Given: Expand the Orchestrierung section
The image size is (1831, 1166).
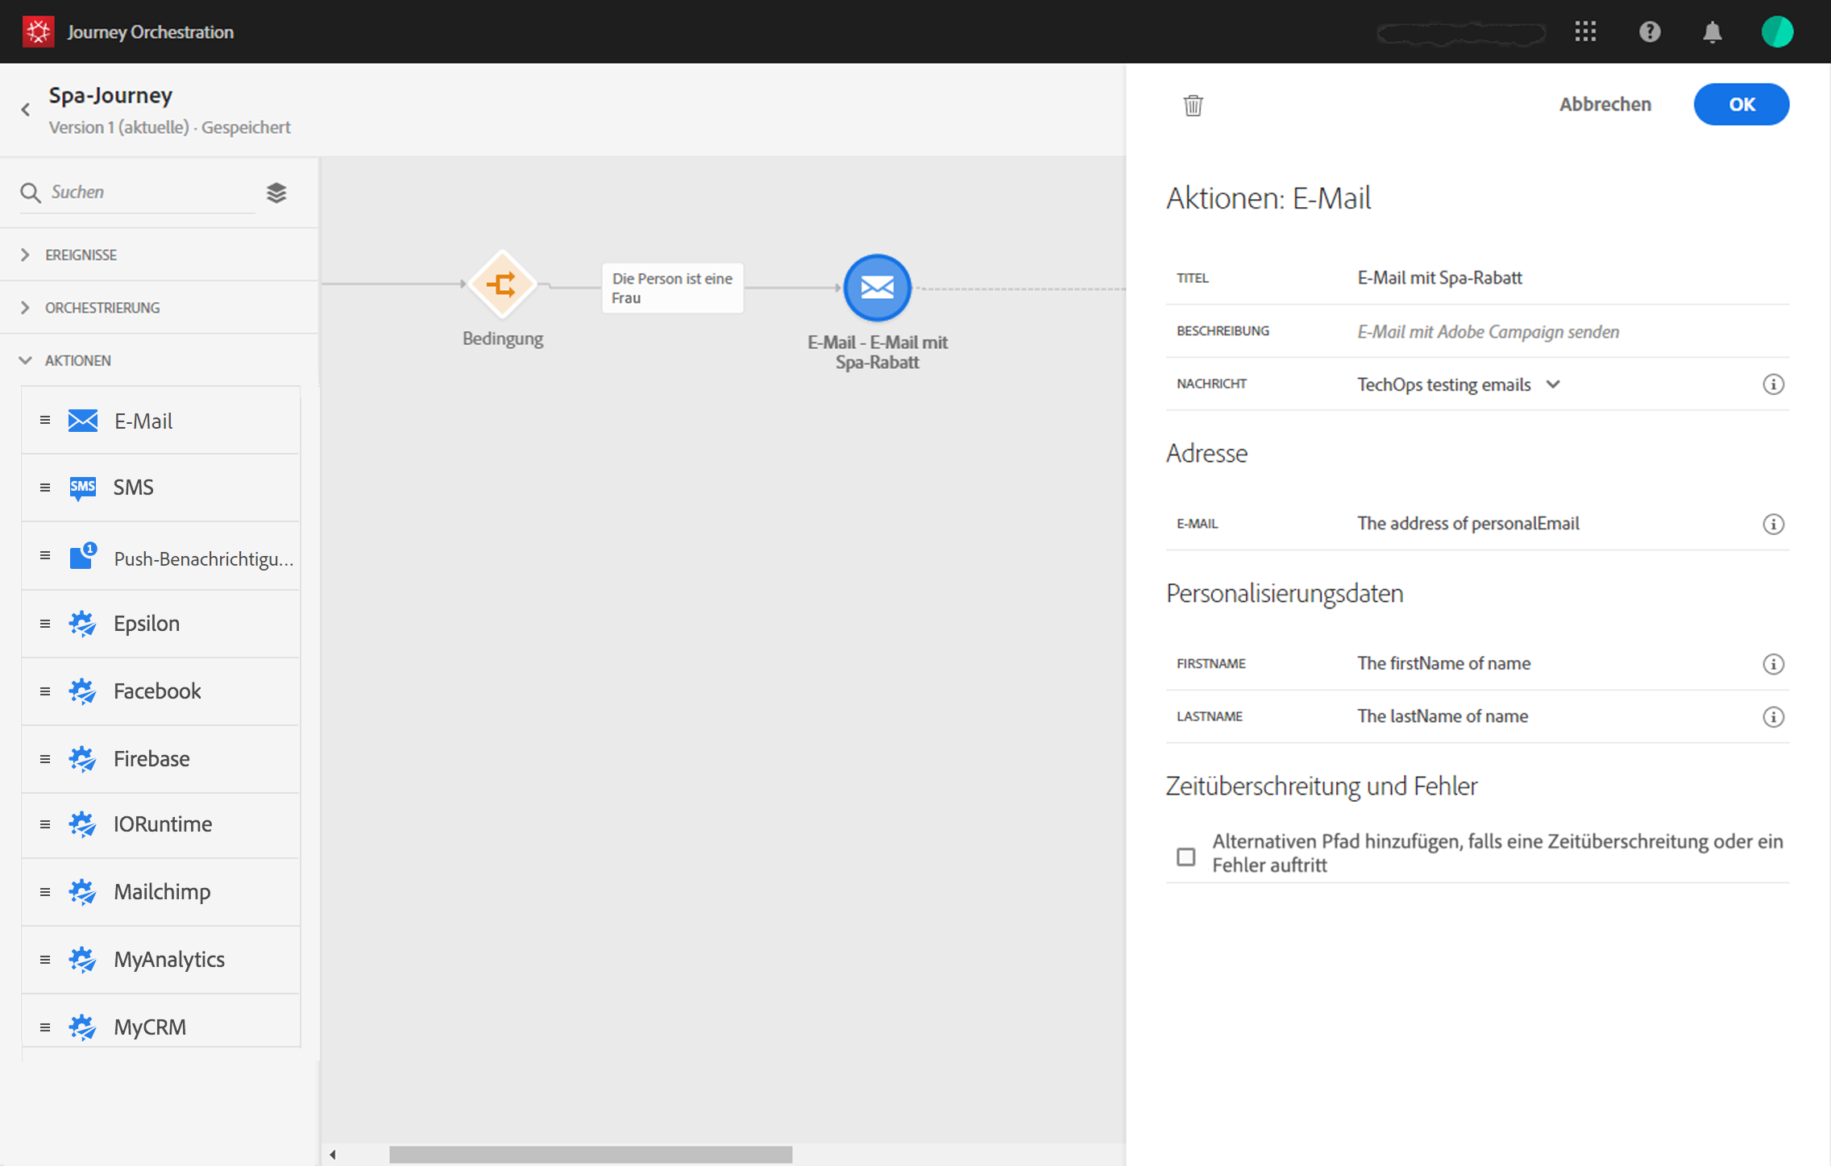Looking at the screenshot, I should [102, 308].
